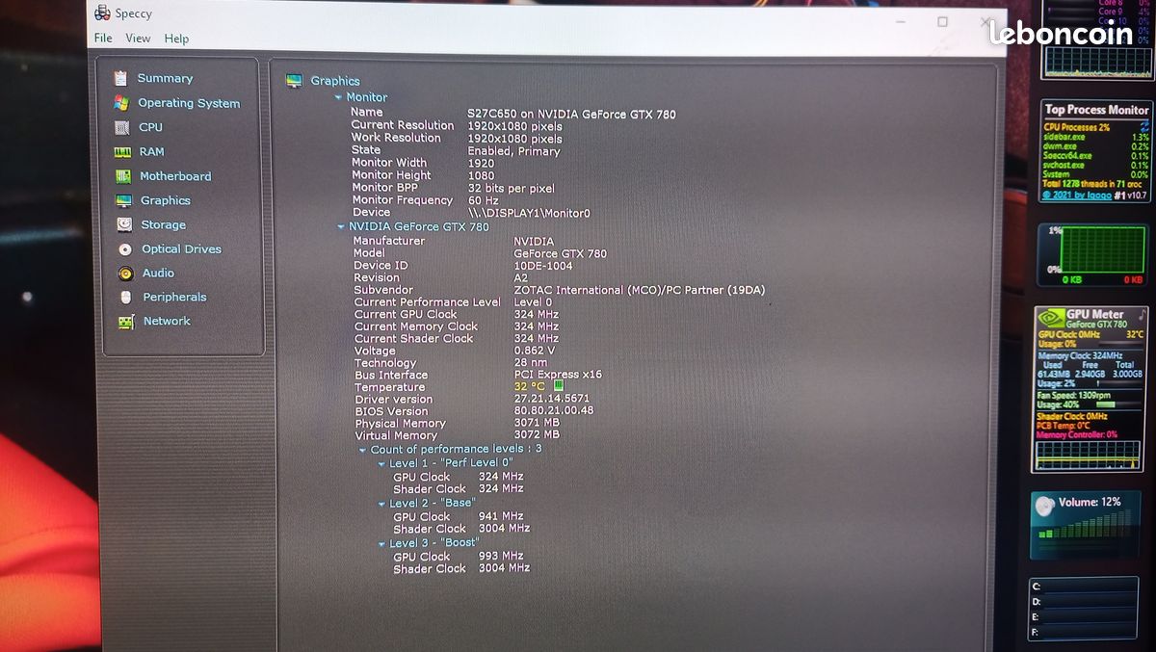
Task: Click the GPU Meter gadget chip icon
Action: pyautogui.click(x=1051, y=316)
